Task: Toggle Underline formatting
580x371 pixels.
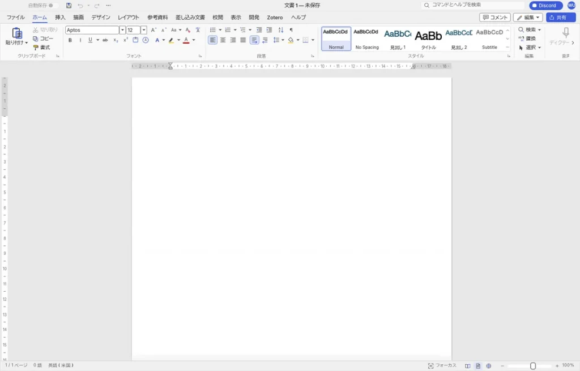Action: pyautogui.click(x=90, y=40)
